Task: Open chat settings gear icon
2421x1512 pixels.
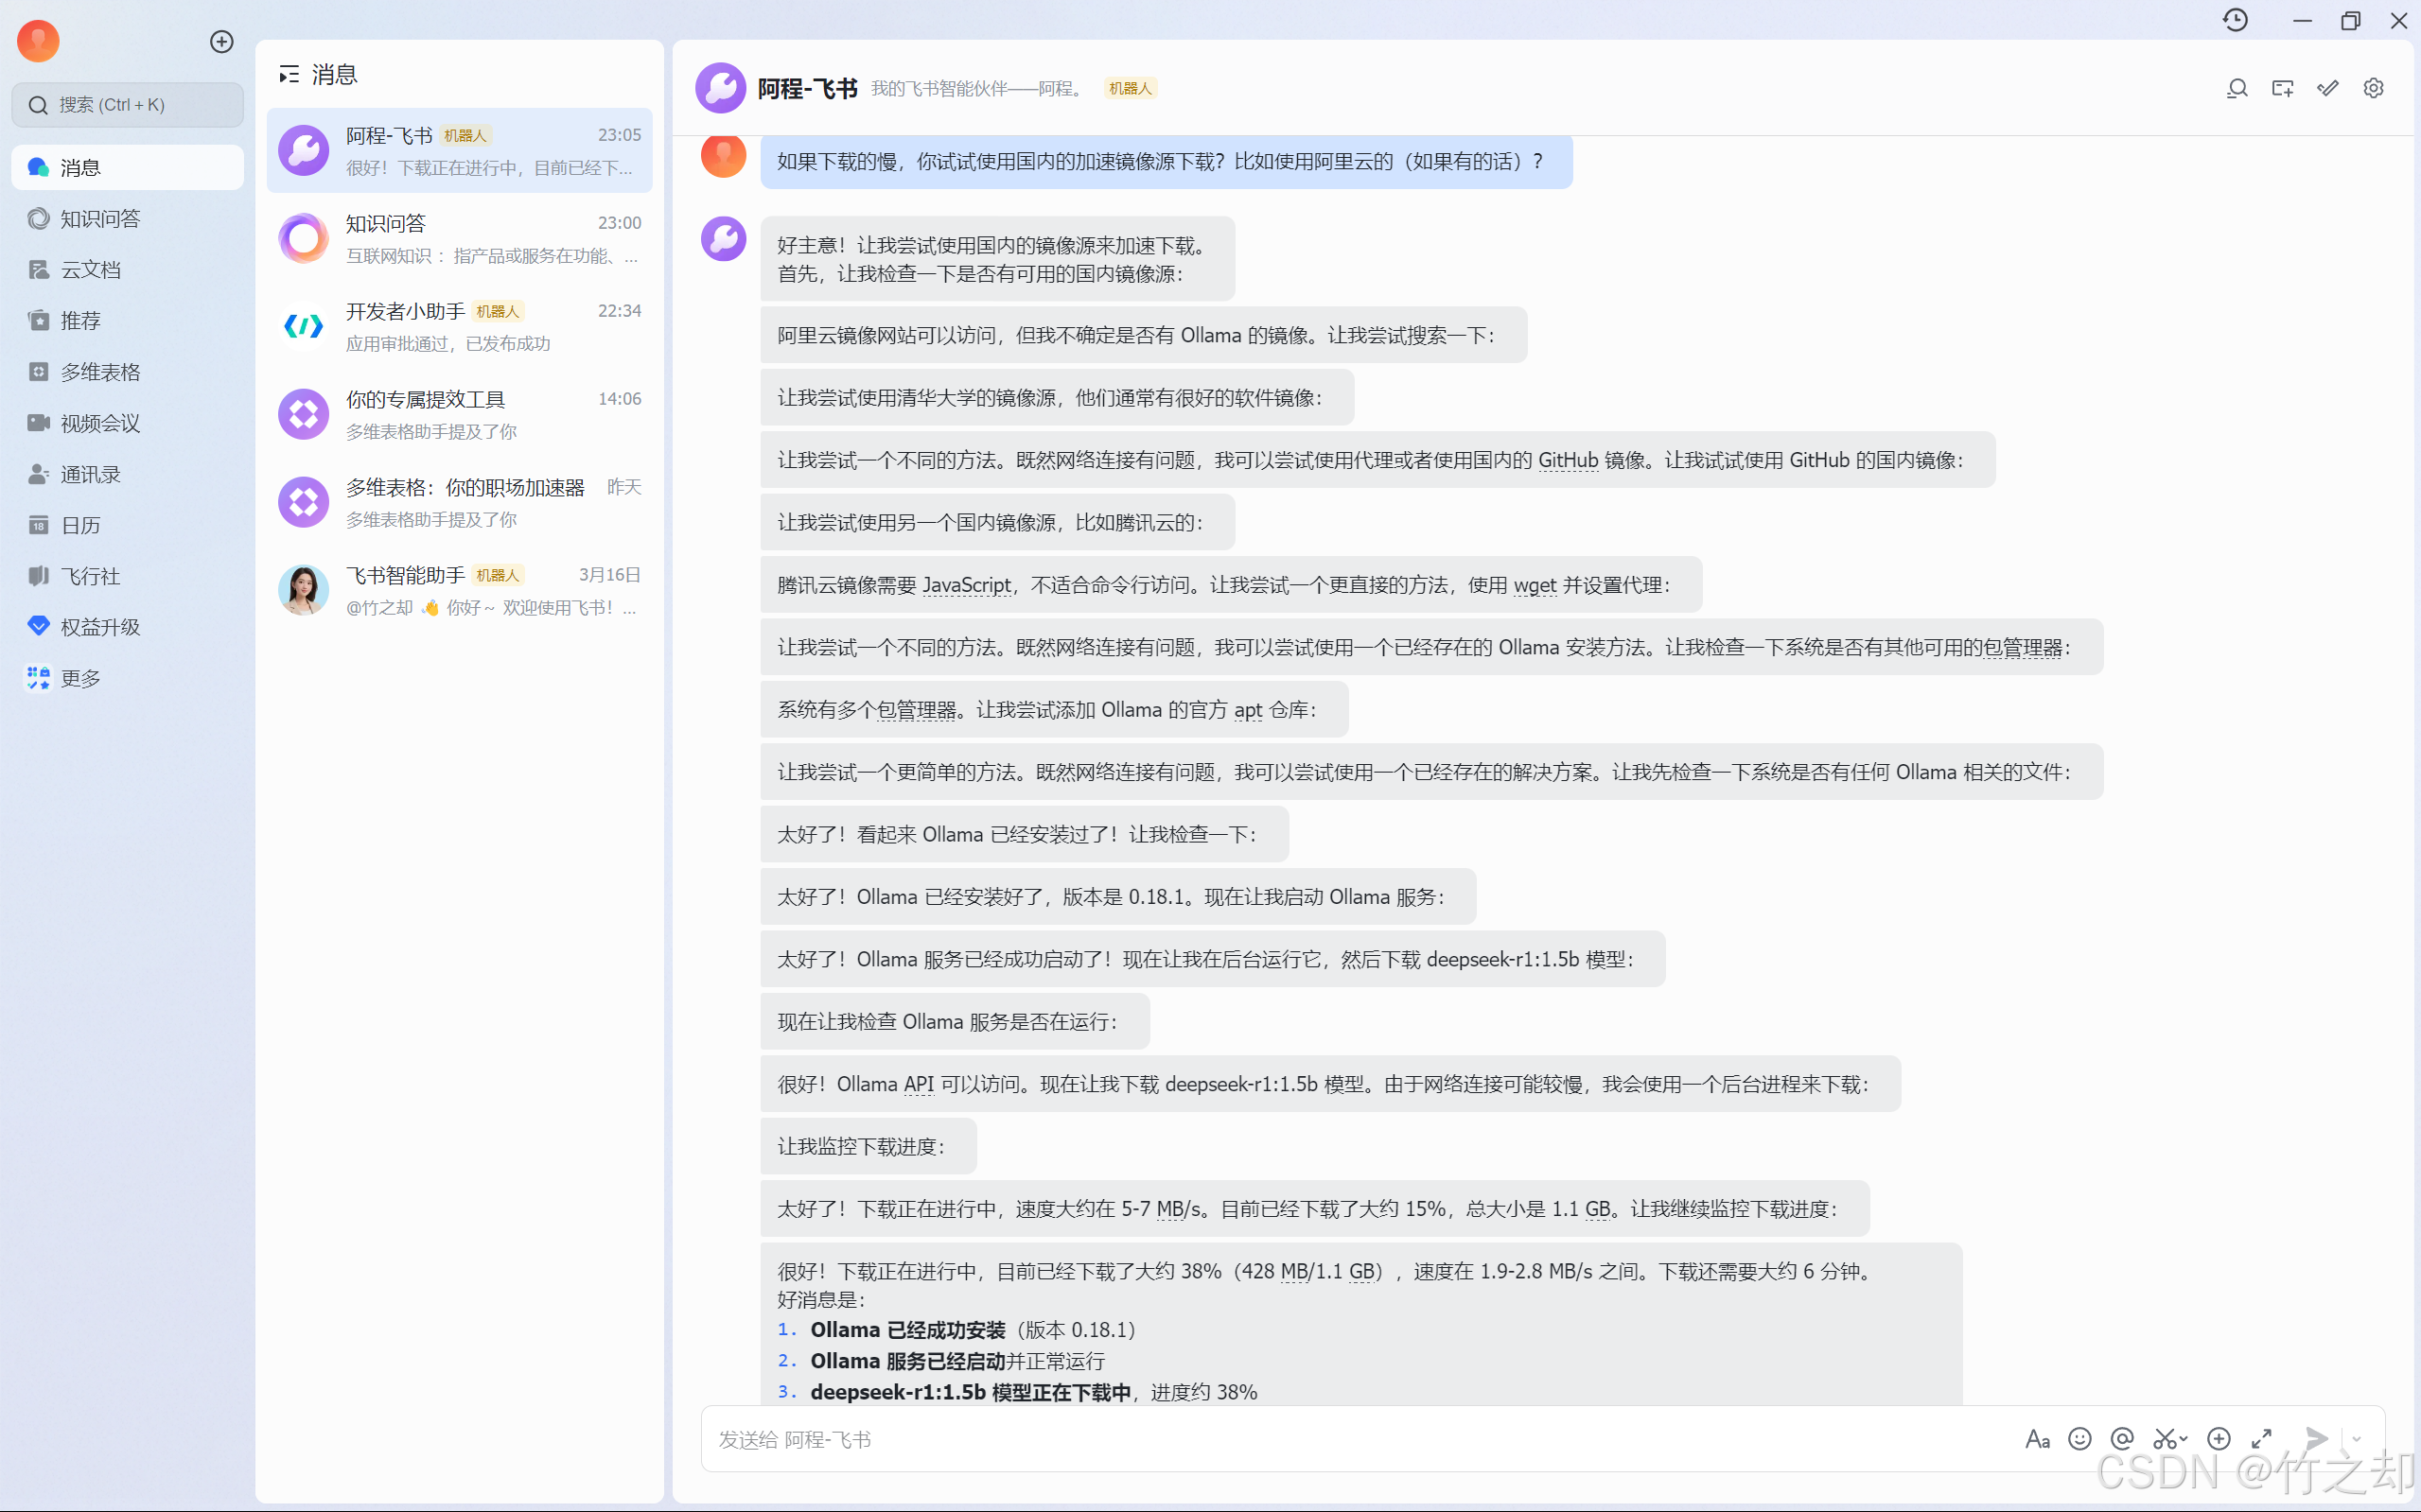Action: (2373, 88)
